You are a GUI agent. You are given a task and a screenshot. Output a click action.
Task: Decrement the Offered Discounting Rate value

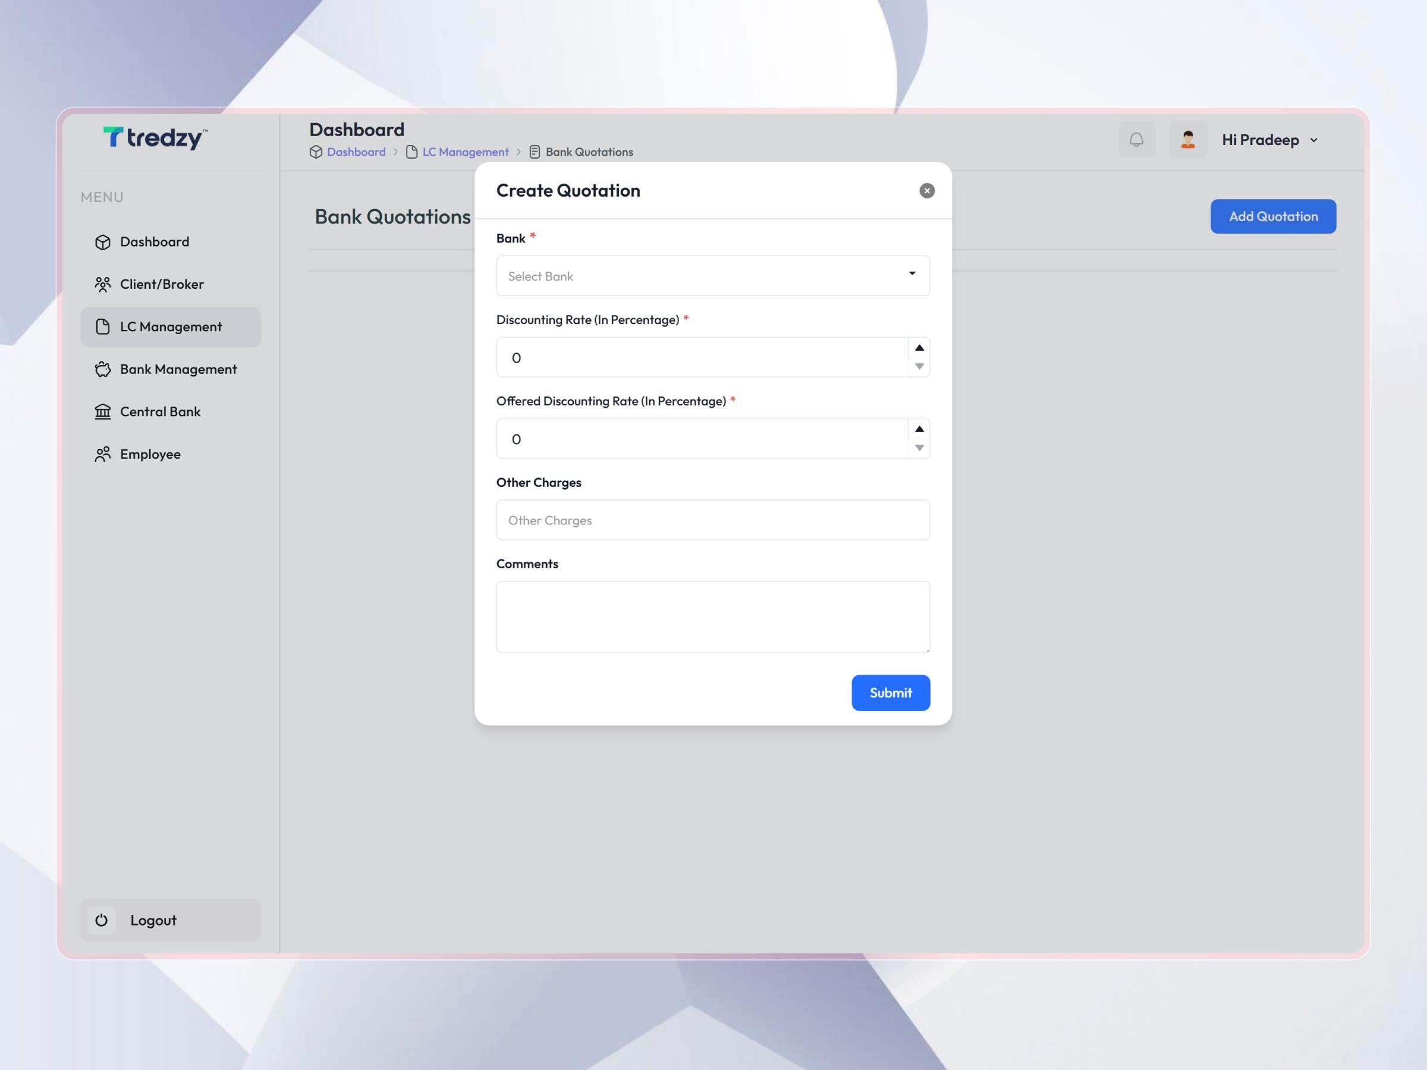[x=919, y=448]
